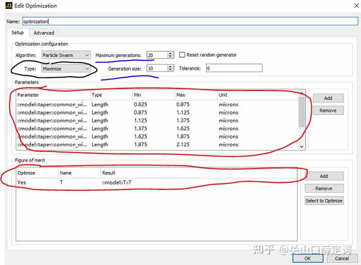Increase Maximum generations with up arrow

(170, 53)
